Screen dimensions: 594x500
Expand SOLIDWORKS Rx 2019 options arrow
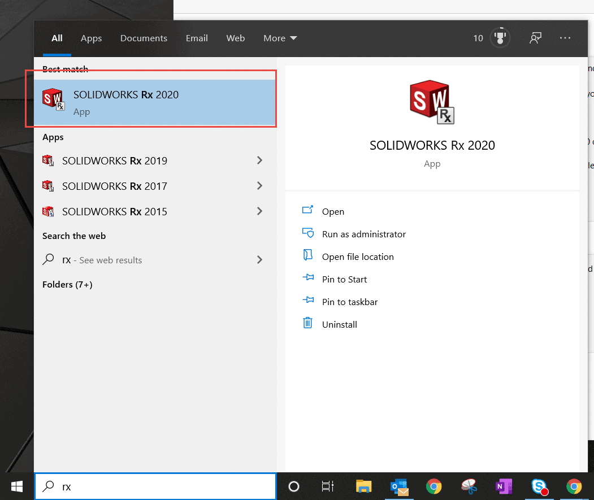259,160
